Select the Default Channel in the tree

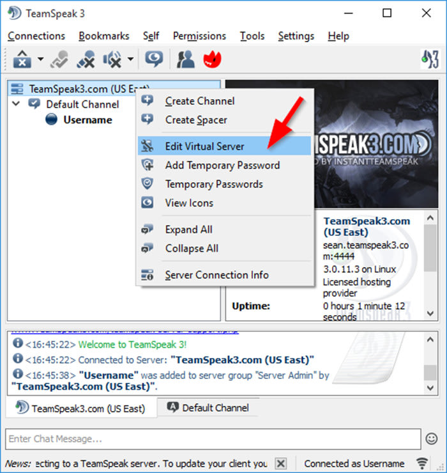[x=82, y=104]
